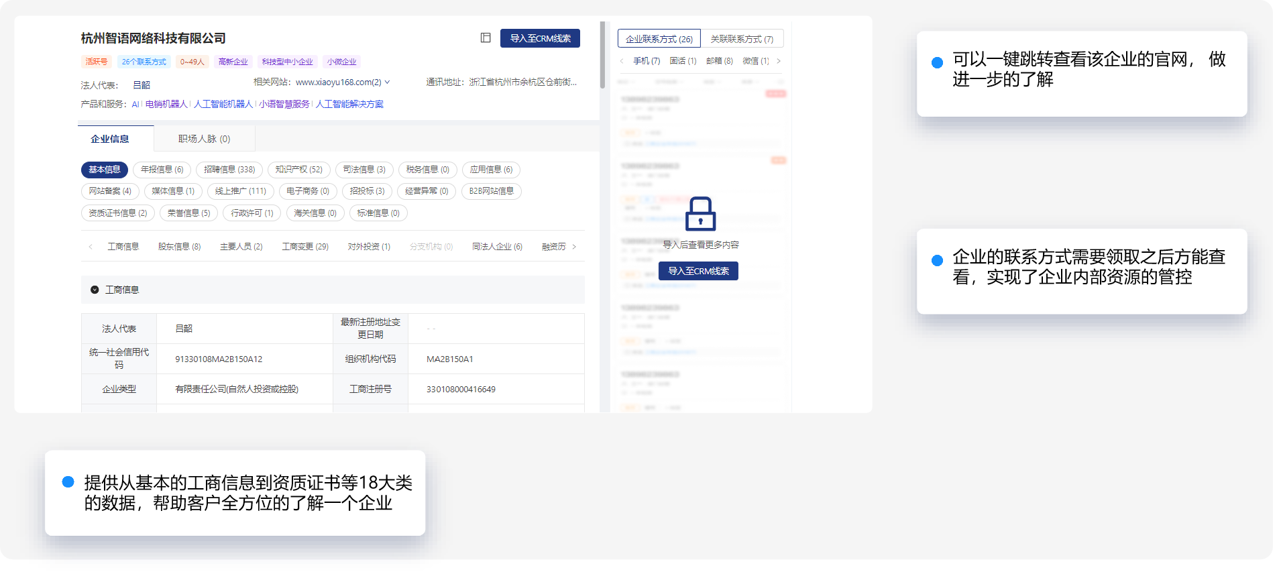Switch to 职场人脉 (0) tab

pos(204,139)
